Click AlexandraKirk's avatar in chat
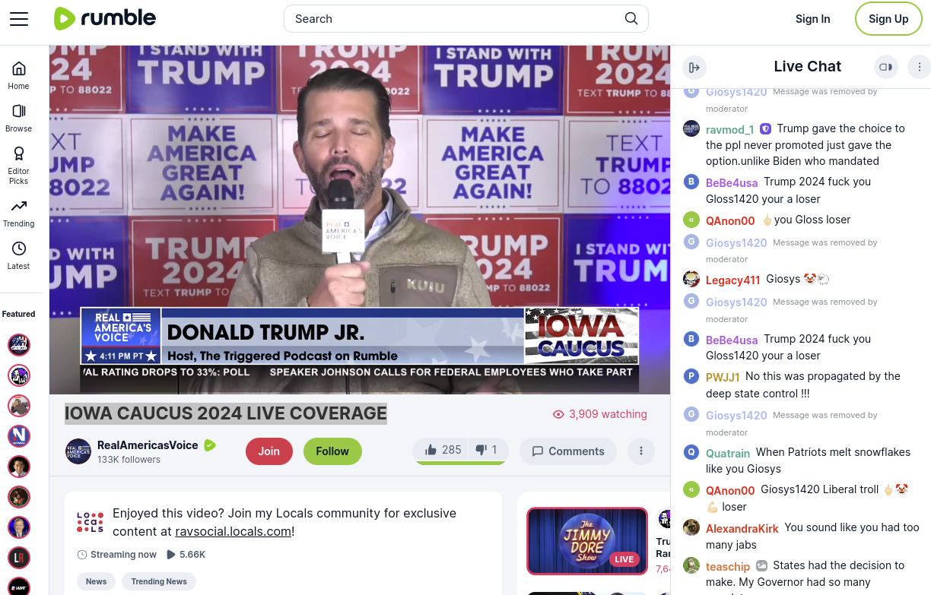931x595 pixels. click(691, 527)
